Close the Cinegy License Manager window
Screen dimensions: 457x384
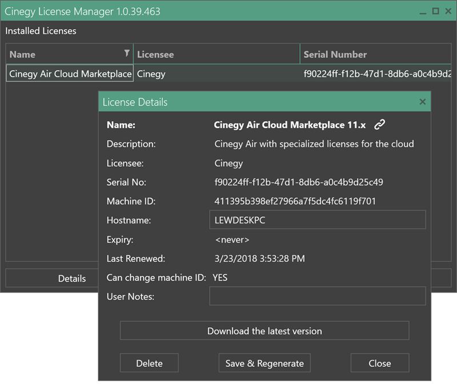pyautogui.click(x=448, y=11)
